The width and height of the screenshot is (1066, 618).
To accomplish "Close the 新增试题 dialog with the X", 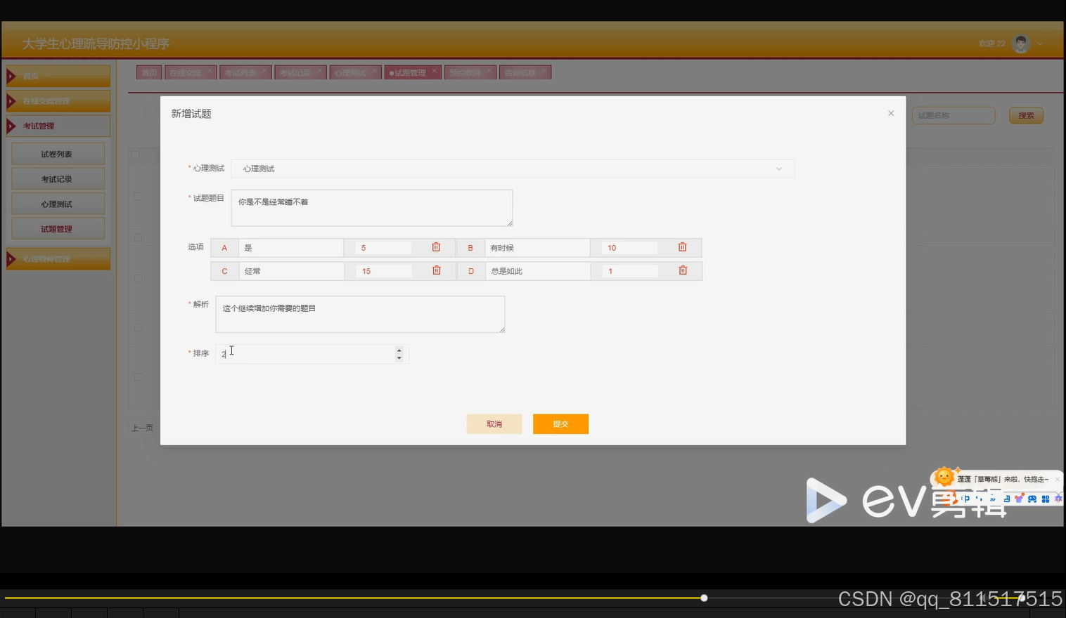I will coord(891,113).
